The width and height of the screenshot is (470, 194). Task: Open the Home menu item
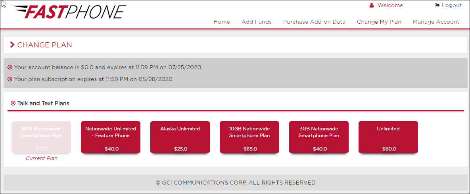(x=222, y=22)
